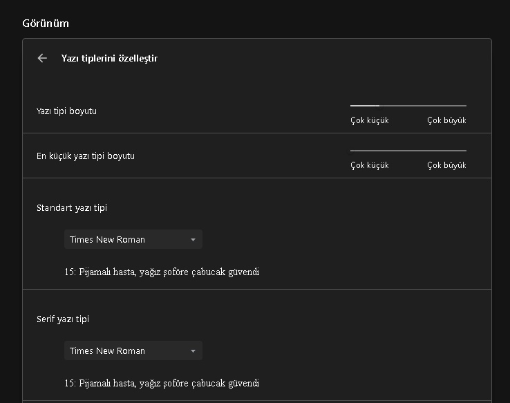This screenshot has width=510, height=403.
Task: Click the highlighted portion of the Yazı tipi boyutu slider
Action: pyautogui.click(x=364, y=106)
